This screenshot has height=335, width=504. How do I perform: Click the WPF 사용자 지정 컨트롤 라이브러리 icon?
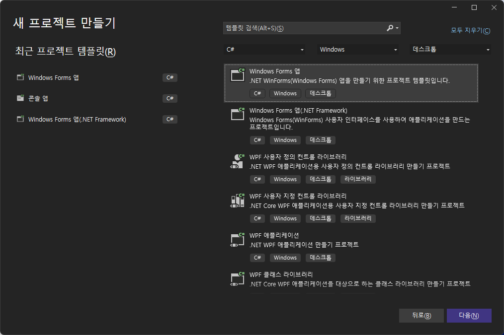click(238, 201)
